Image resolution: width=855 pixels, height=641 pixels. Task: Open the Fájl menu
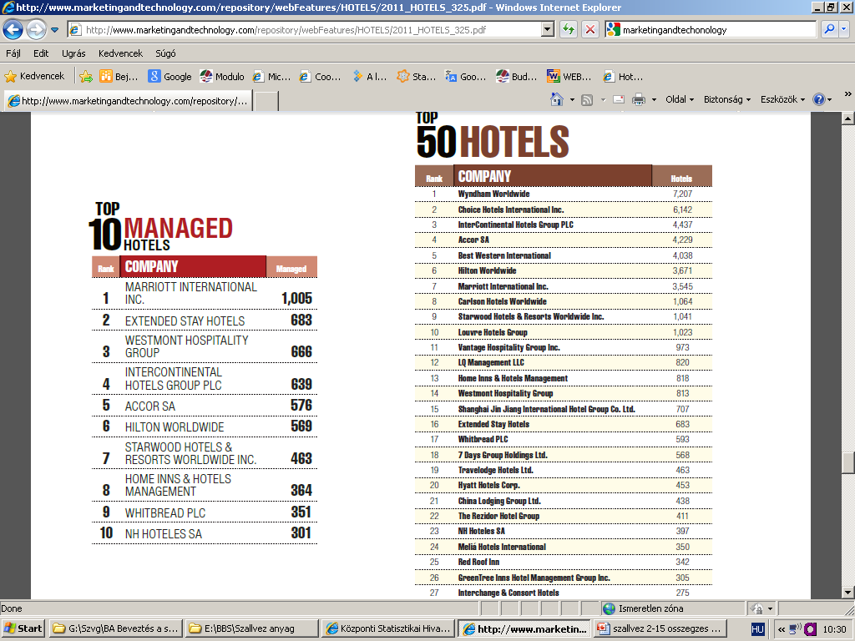click(x=13, y=53)
